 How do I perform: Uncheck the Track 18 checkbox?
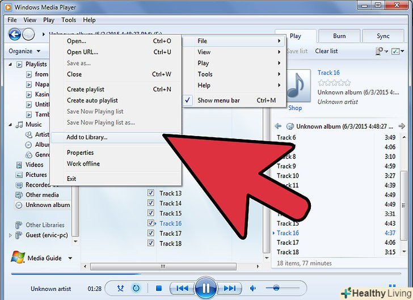pos(151,243)
